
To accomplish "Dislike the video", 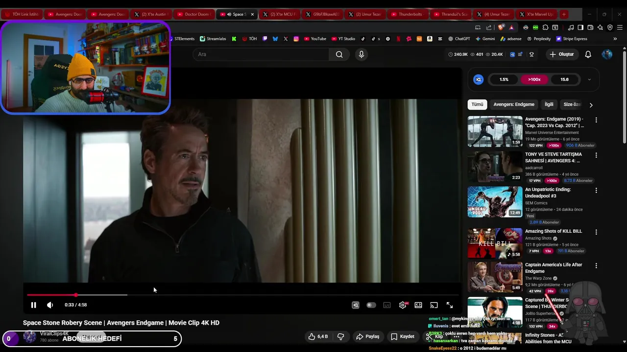I will (340, 336).
